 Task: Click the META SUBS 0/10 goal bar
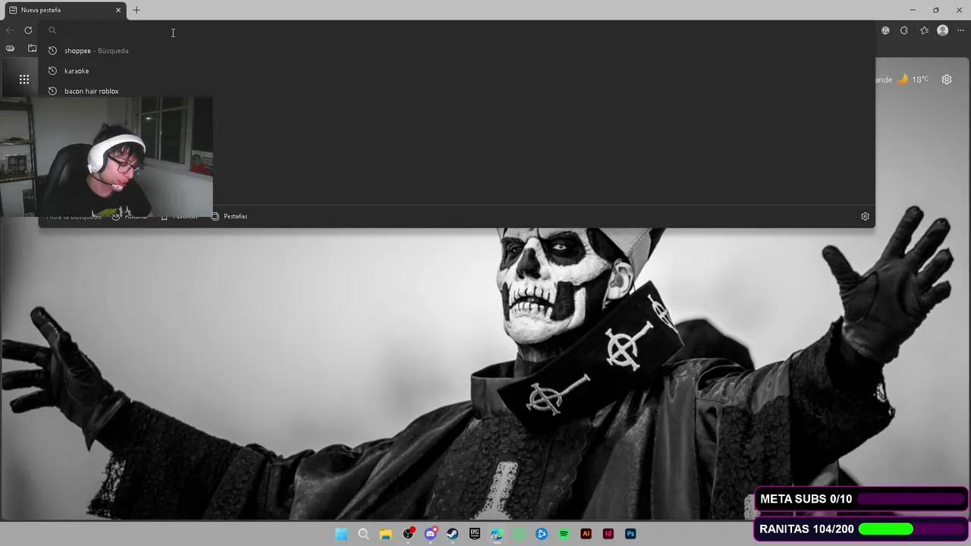tap(862, 499)
